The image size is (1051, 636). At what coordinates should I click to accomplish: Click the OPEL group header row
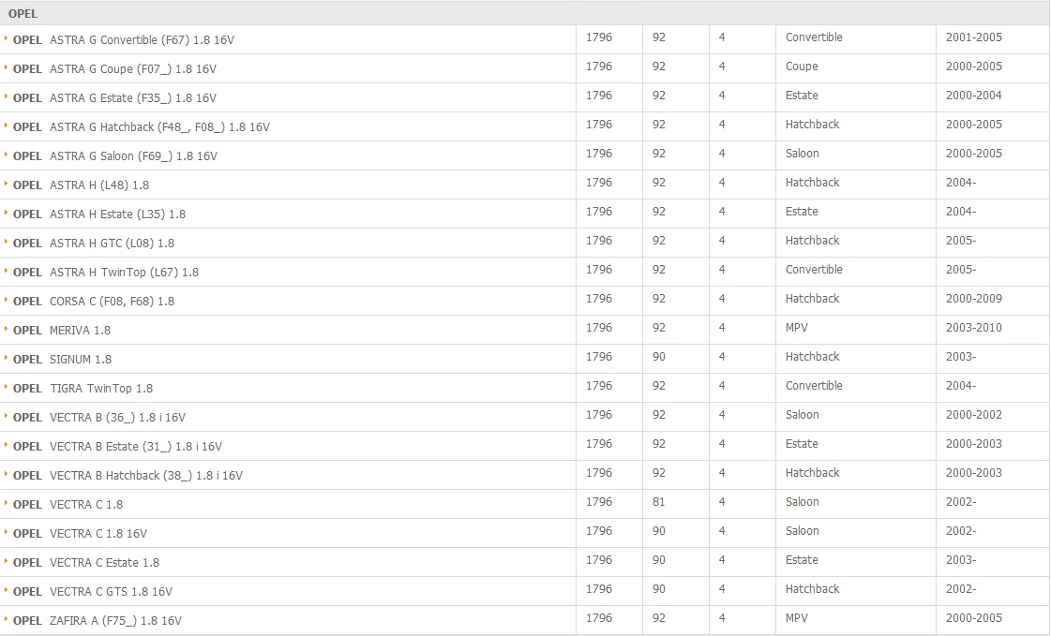[525, 13]
